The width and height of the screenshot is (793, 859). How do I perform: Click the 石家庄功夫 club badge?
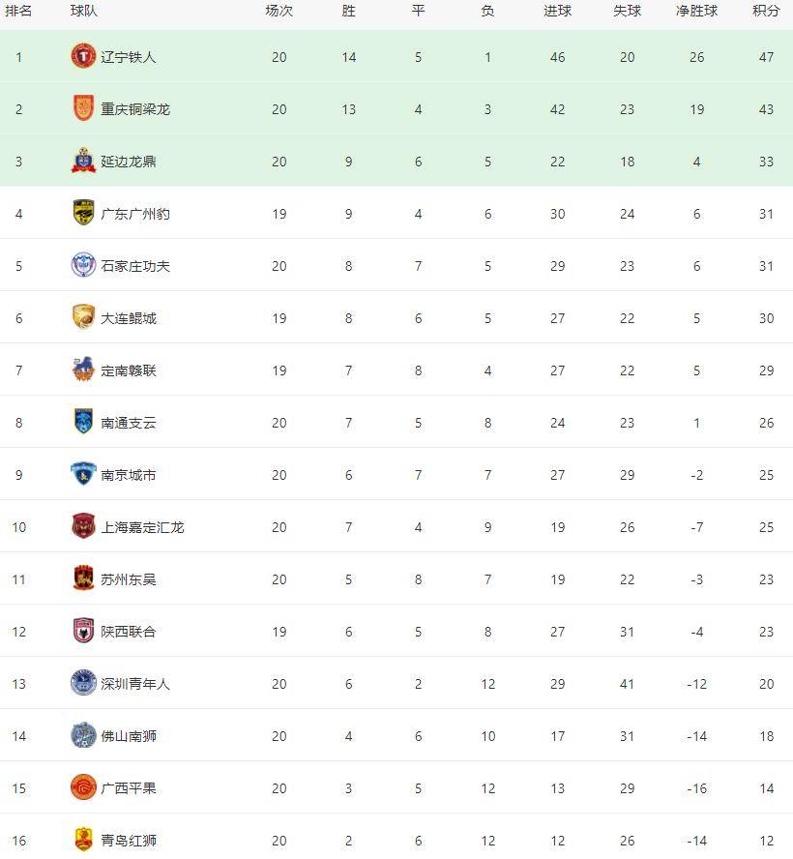point(83,265)
